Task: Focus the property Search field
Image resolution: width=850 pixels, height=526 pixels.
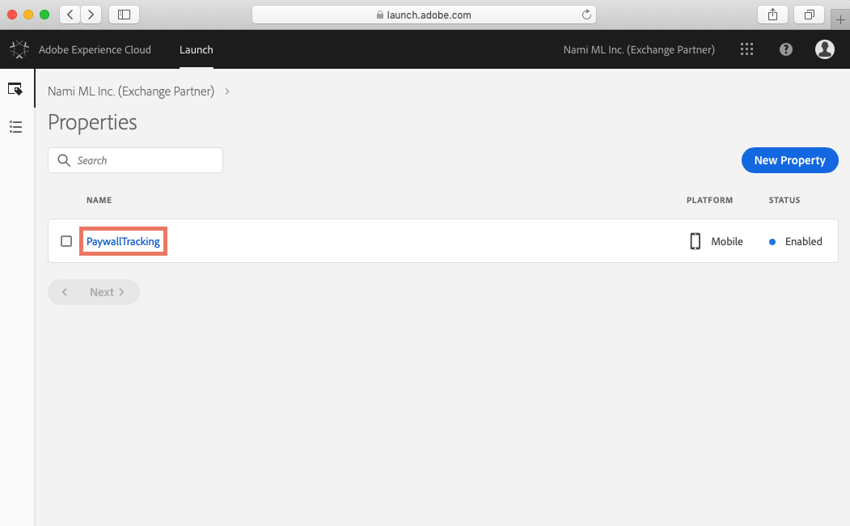Action: (x=136, y=160)
